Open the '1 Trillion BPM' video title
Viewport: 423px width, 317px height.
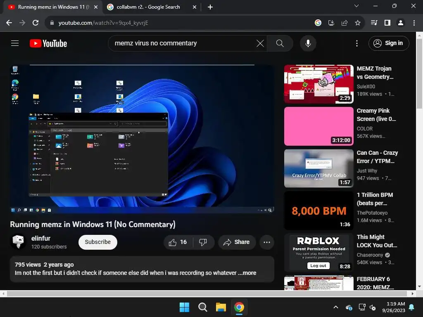[375, 199]
